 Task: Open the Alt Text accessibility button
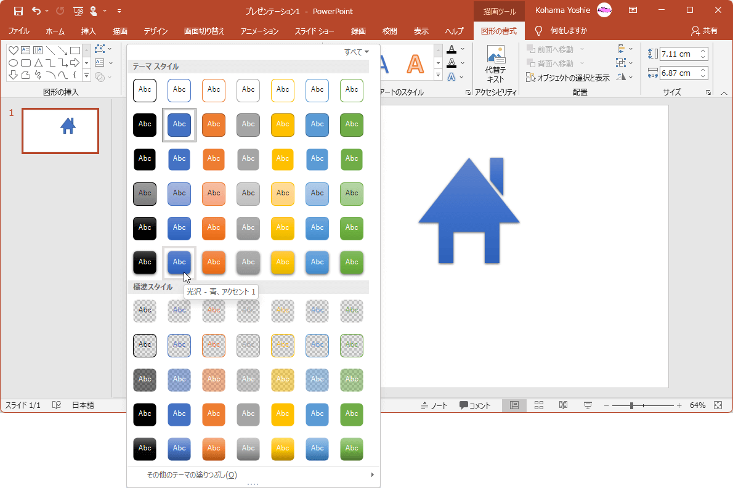pos(495,64)
